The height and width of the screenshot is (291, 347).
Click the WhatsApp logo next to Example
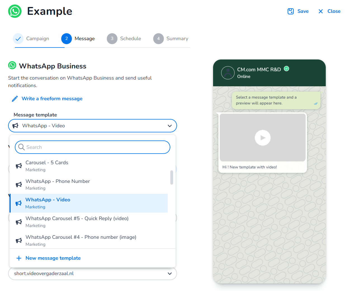15,11
